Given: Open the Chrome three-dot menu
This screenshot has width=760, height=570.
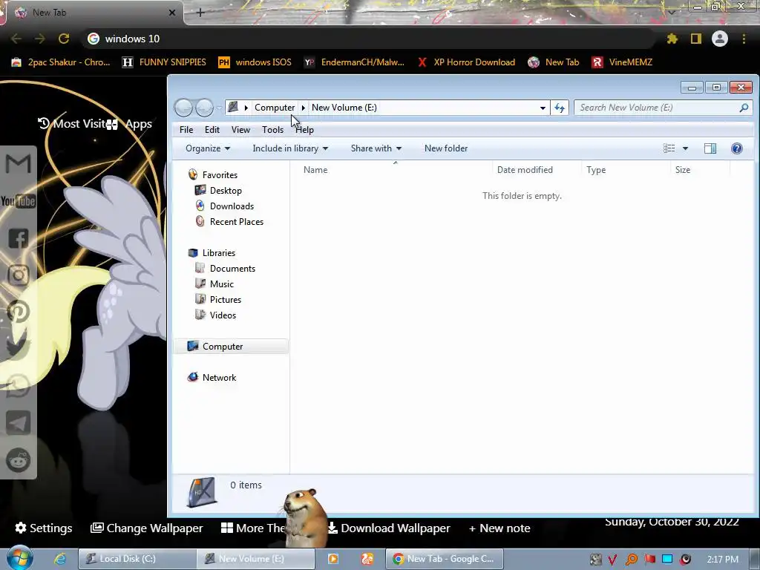Looking at the screenshot, I should tap(744, 39).
